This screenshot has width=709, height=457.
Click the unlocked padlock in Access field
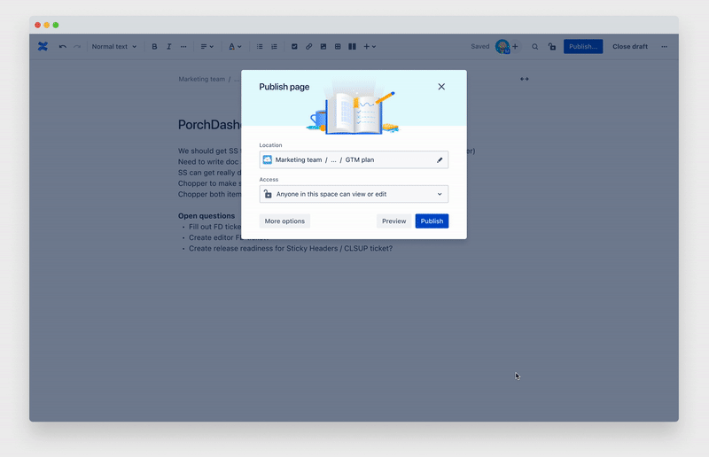pyautogui.click(x=268, y=194)
